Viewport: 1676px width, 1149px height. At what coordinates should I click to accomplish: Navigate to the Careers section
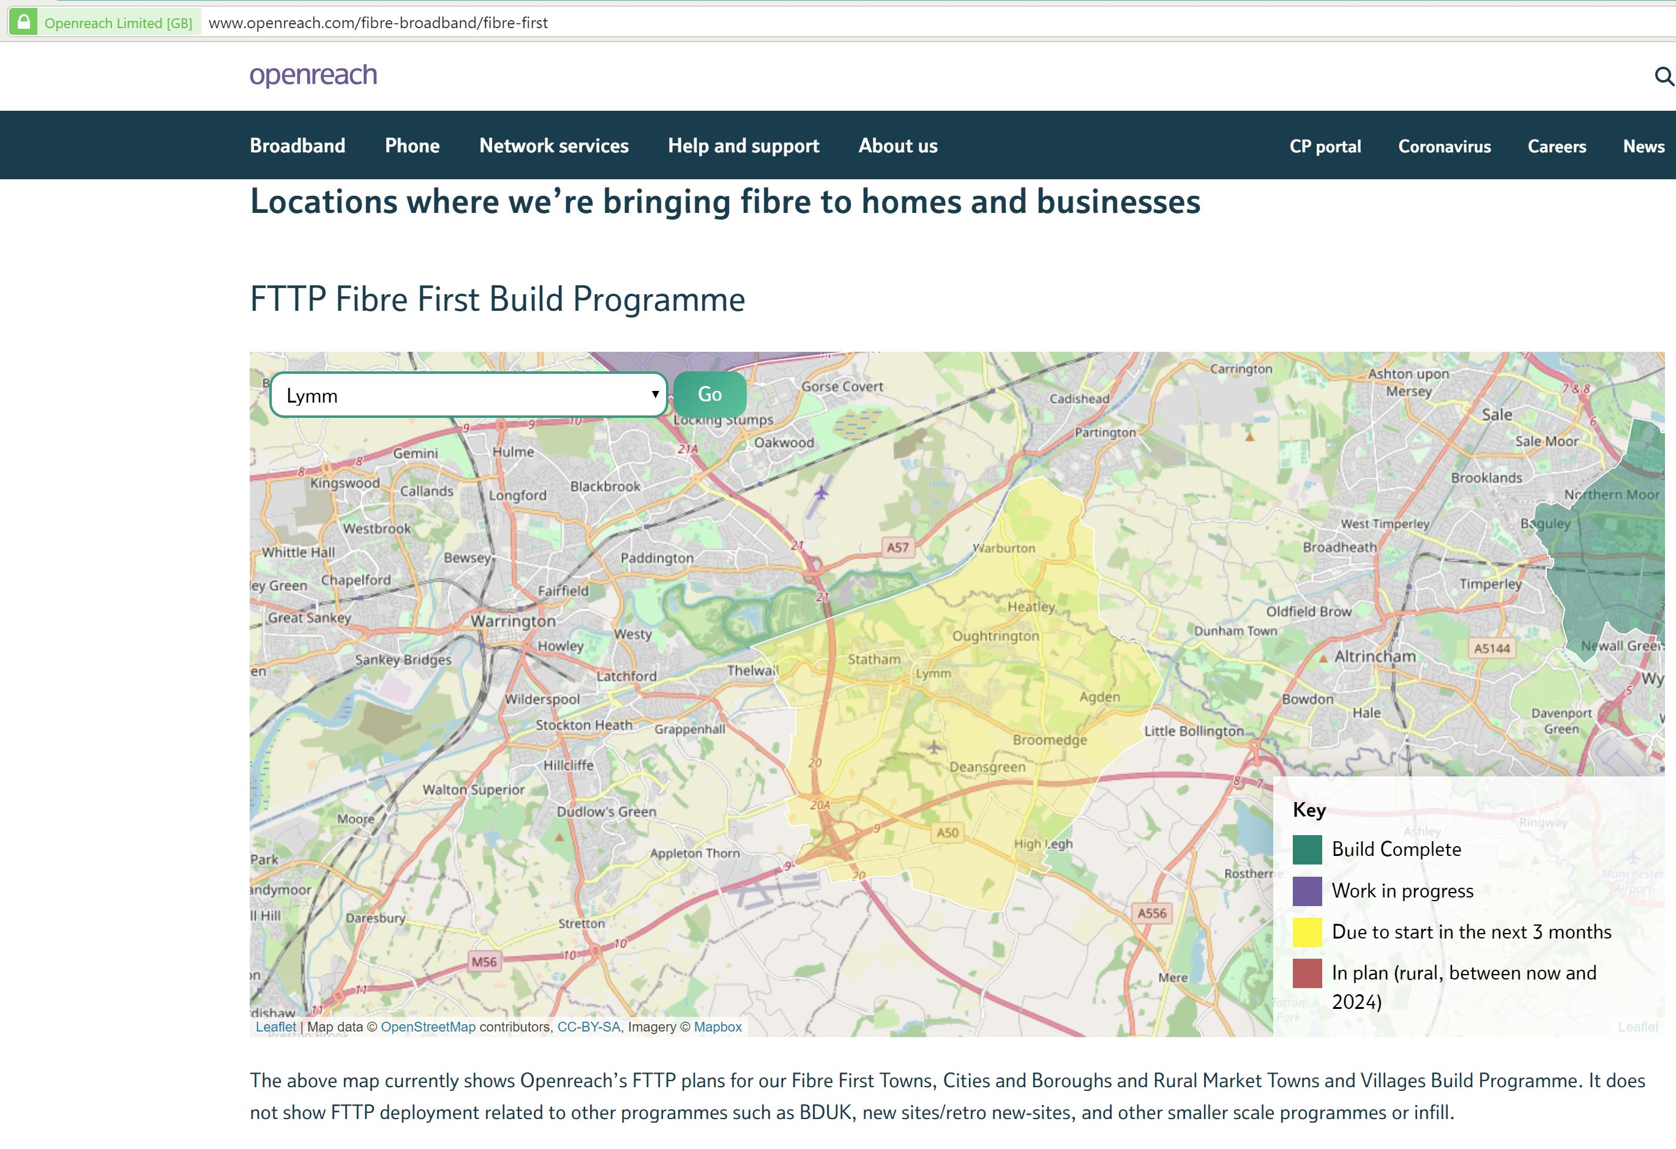click(1556, 146)
